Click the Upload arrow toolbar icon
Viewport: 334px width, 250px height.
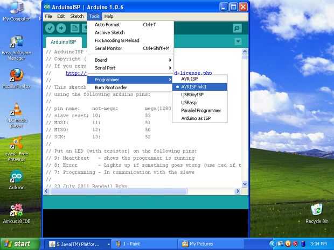point(61,28)
